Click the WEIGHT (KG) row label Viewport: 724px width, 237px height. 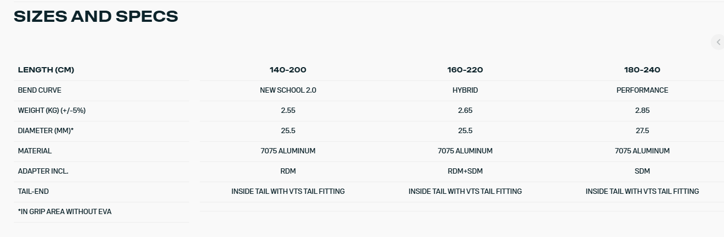52,110
